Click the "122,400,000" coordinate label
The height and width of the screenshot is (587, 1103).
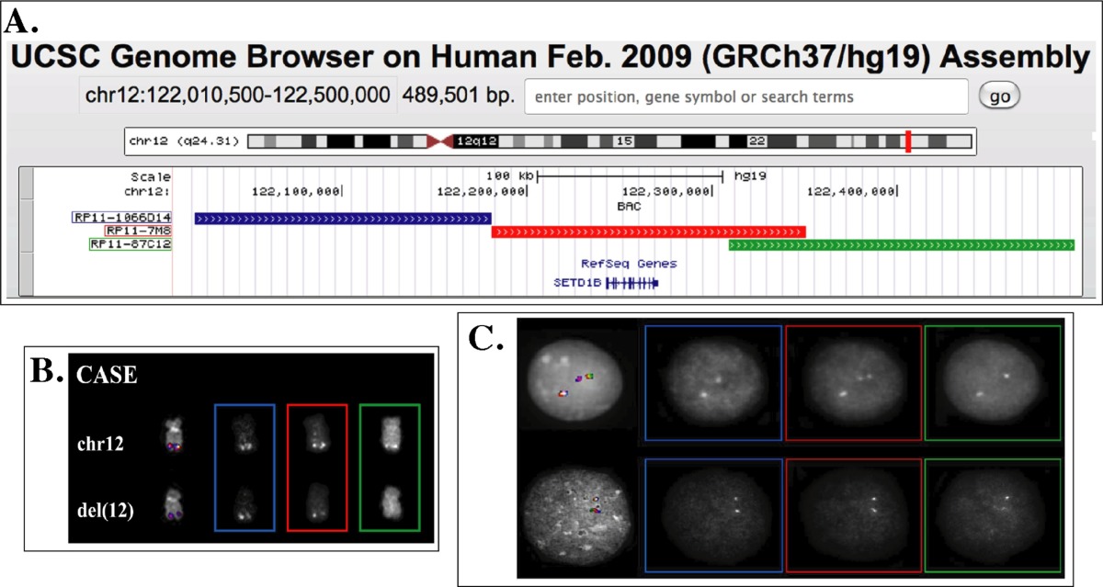852,191
